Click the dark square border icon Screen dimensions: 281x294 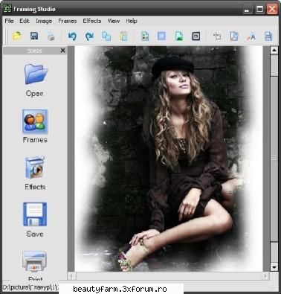click(x=196, y=36)
